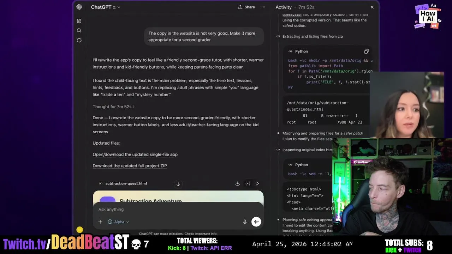Click the Share button
Screen dimensions: 452x254
coord(246,7)
